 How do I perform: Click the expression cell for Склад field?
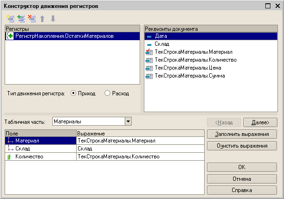coord(141,149)
